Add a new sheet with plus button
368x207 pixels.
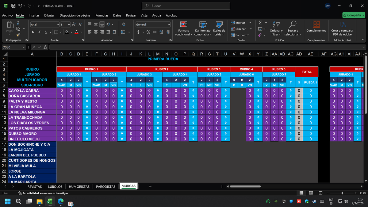point(150,186)
